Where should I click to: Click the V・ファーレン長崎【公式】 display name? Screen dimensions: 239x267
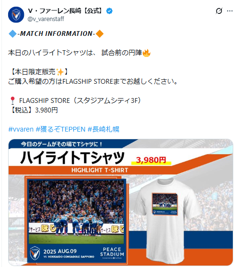(x=65, y=11)
